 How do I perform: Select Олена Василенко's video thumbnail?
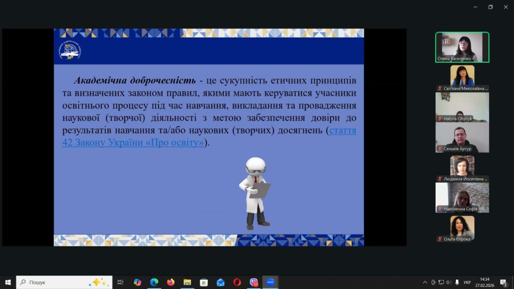462,47
